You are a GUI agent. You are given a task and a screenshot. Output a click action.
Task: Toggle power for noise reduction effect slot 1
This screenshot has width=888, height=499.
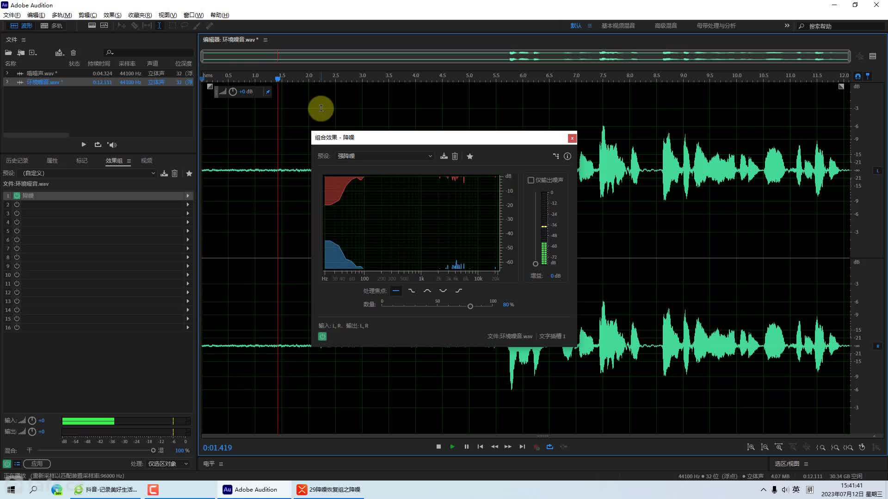(x=17, y=196)
